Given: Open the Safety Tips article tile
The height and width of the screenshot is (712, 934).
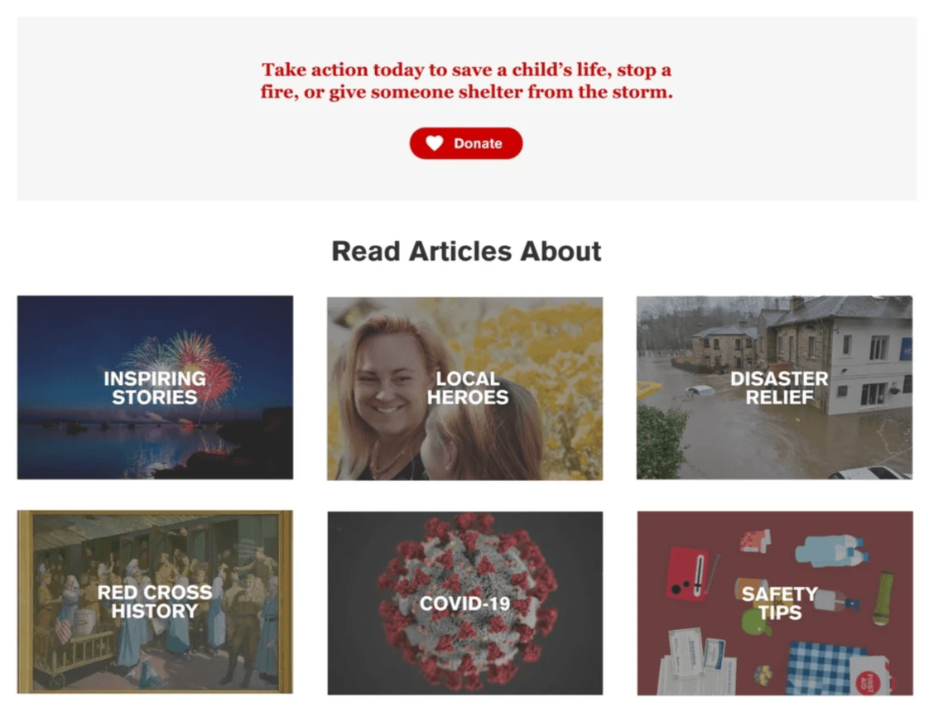Looking at the screenshot, I should click(775, 603).
